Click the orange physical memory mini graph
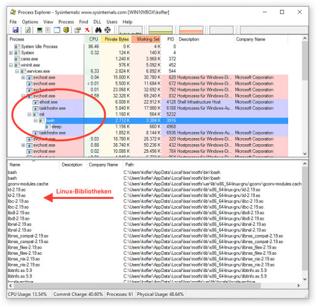The image size is (317, 307). 191,30
